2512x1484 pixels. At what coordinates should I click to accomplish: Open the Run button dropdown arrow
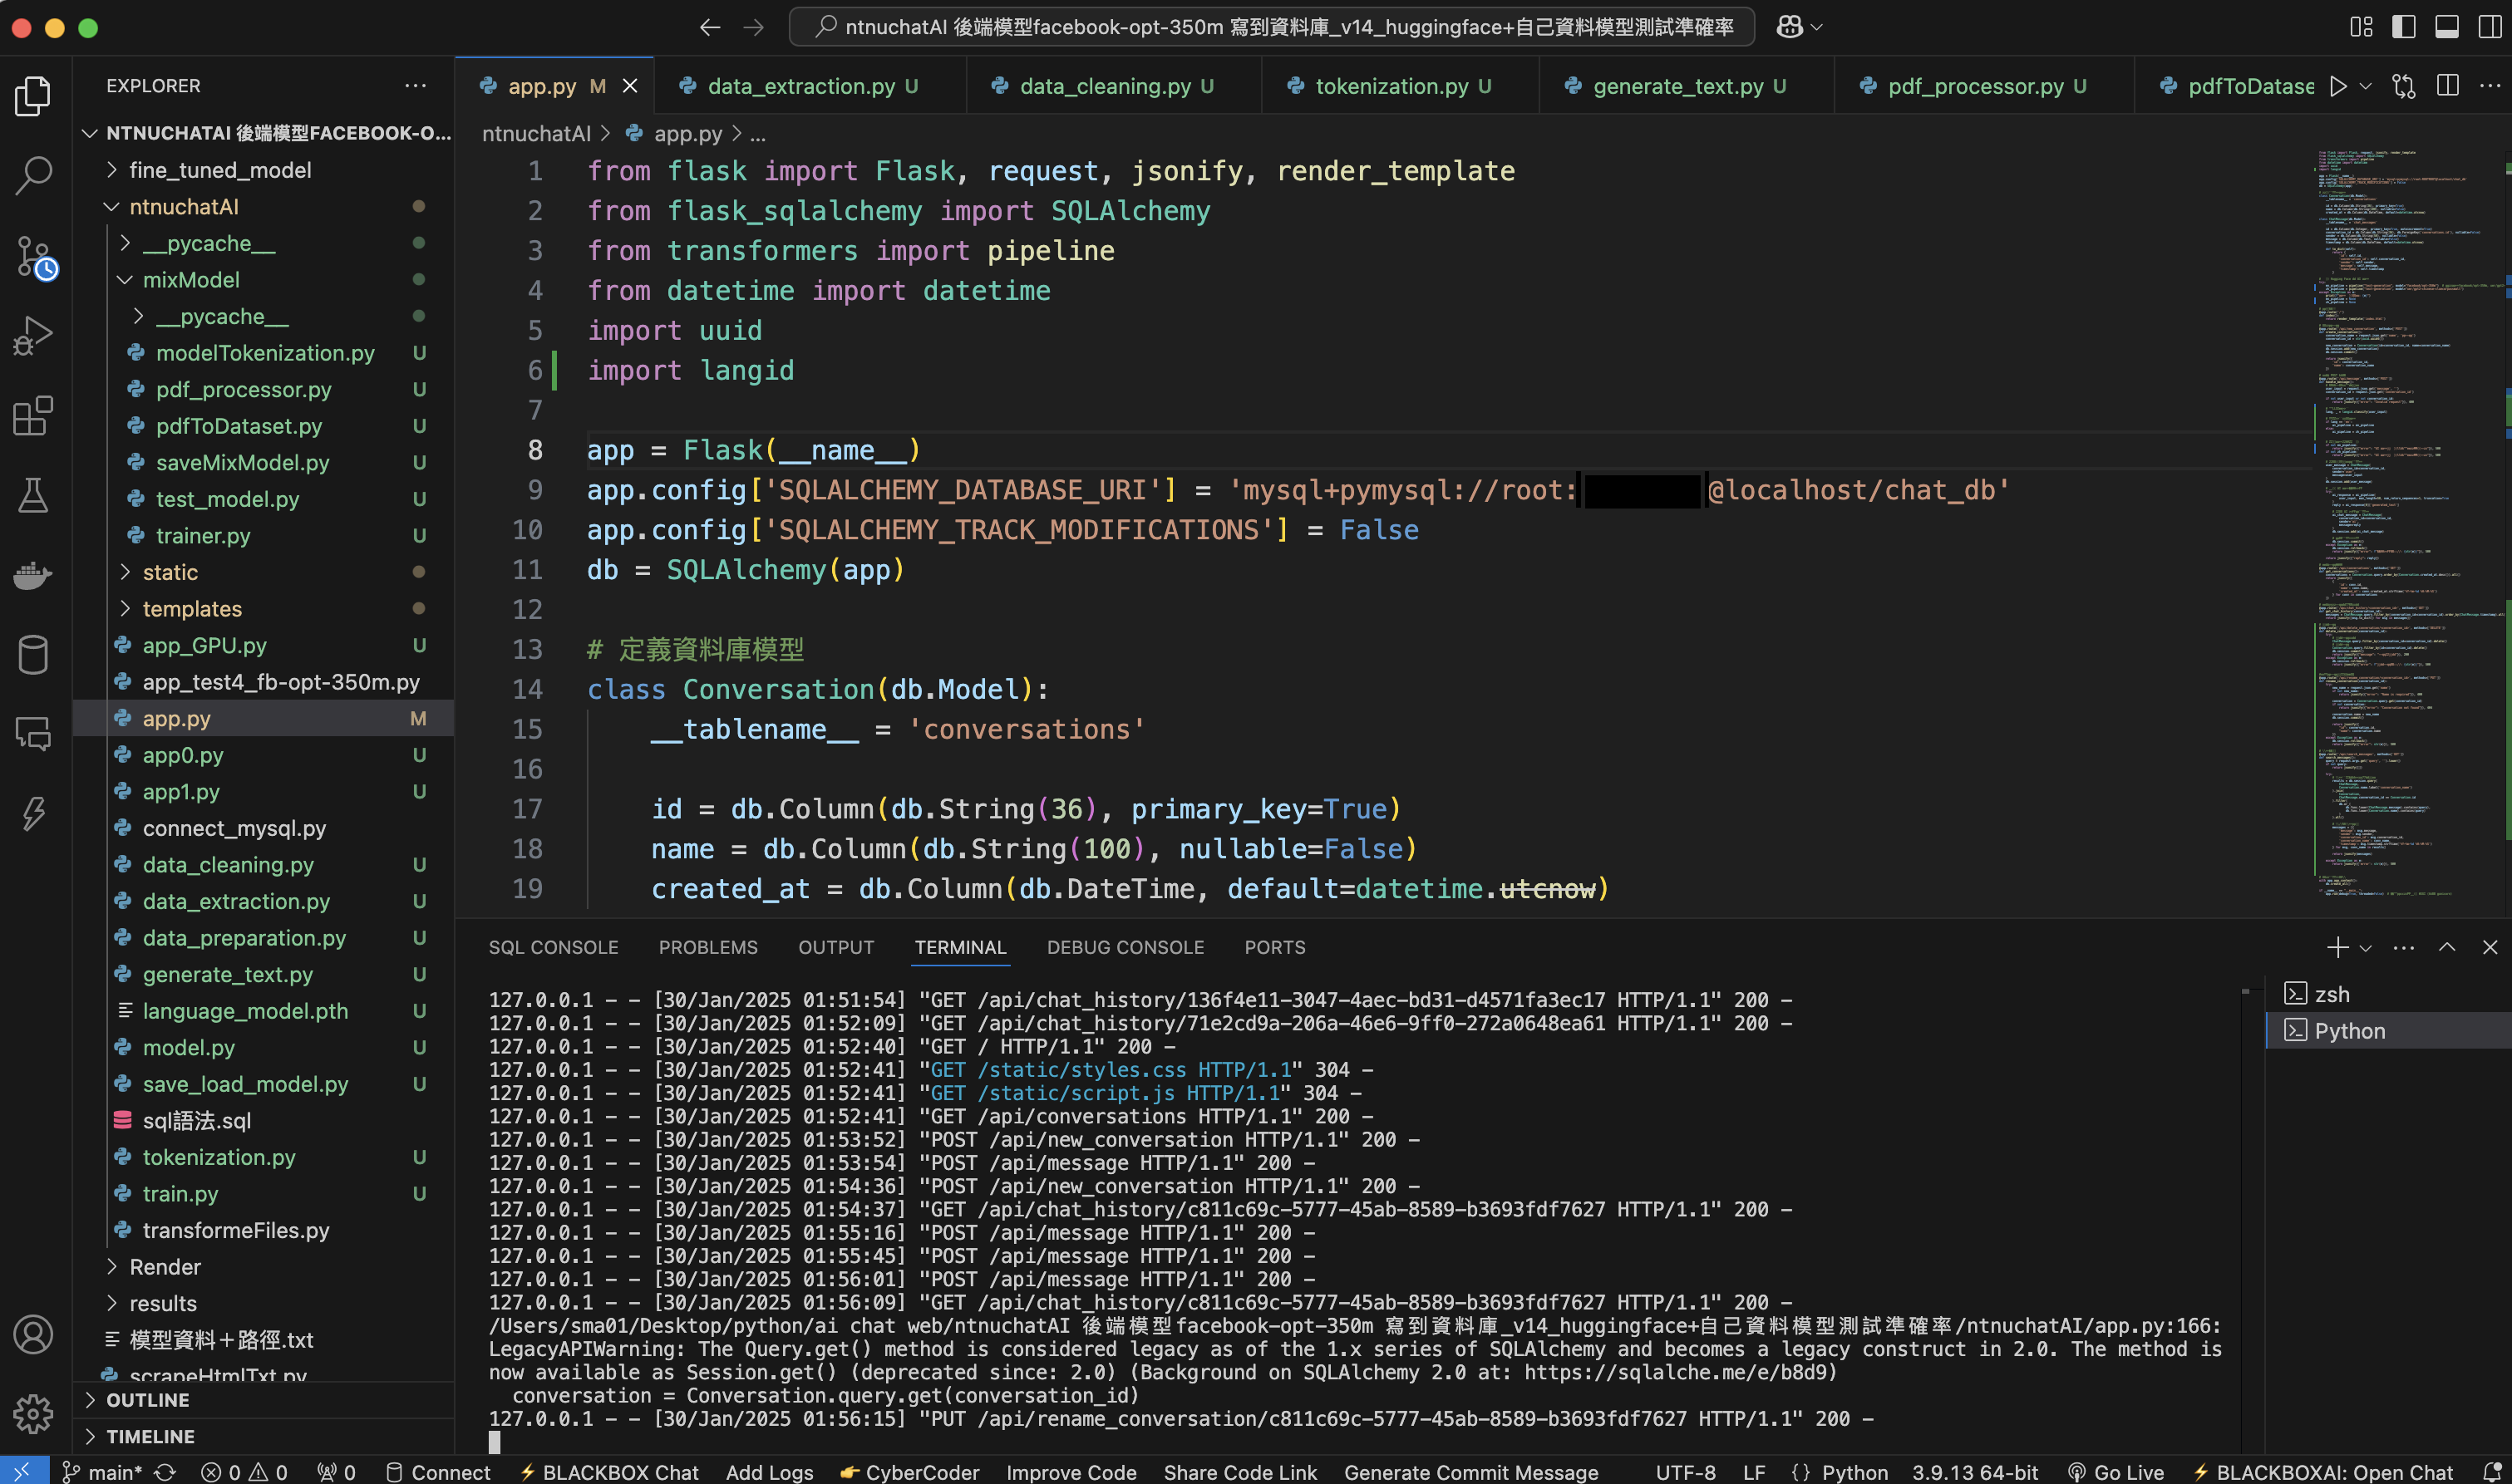pos(2365,86)
